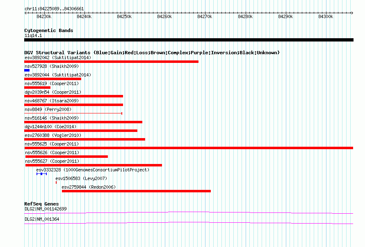Open nsv555619 (Cooper2011) variant label
The height and width of the screenshot is (247, 365).
coord(52,83)
